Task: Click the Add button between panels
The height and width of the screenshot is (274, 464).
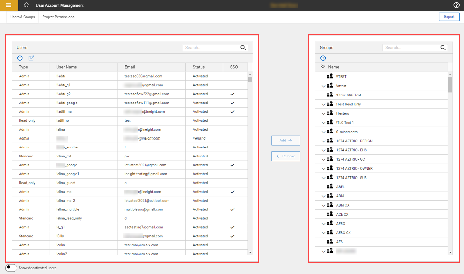Action: tap(286, 141)
